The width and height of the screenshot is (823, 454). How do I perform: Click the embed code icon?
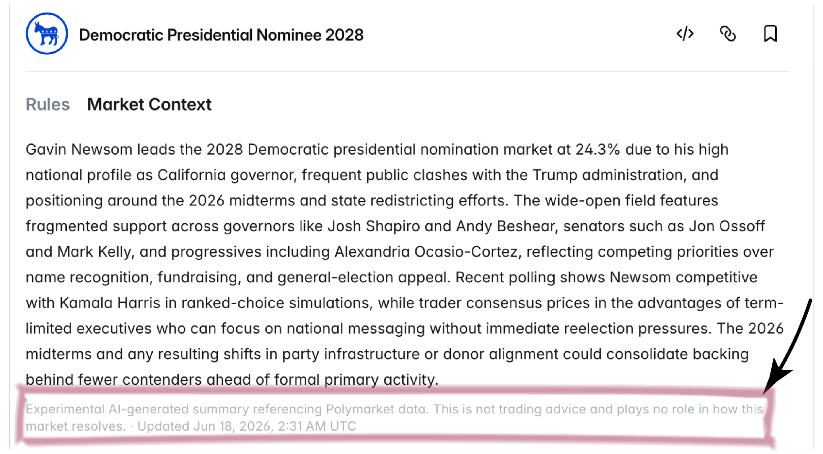point(685,34)
